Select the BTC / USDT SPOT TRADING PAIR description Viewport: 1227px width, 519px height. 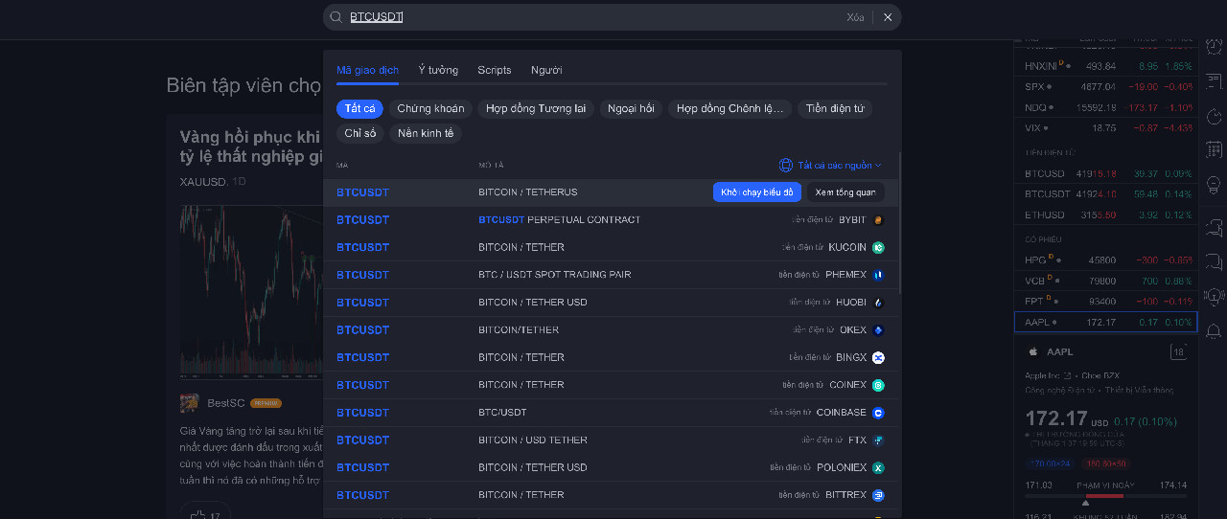tap(555, 275)
